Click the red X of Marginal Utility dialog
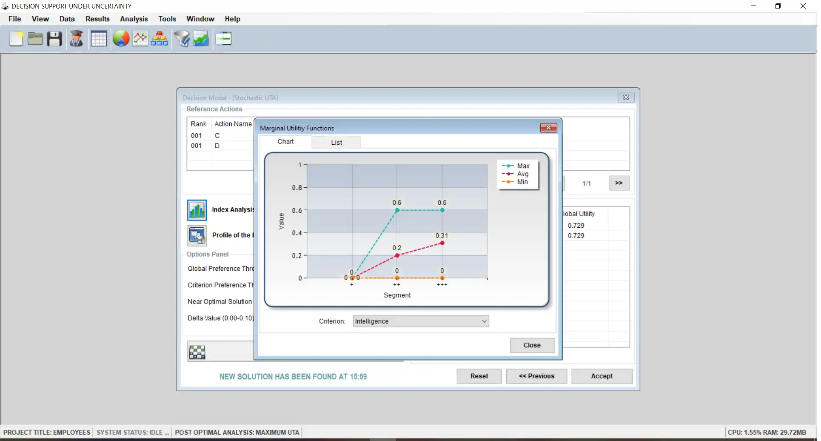The image size is (821, 441). pyautogui.click(x=549, y=128)
